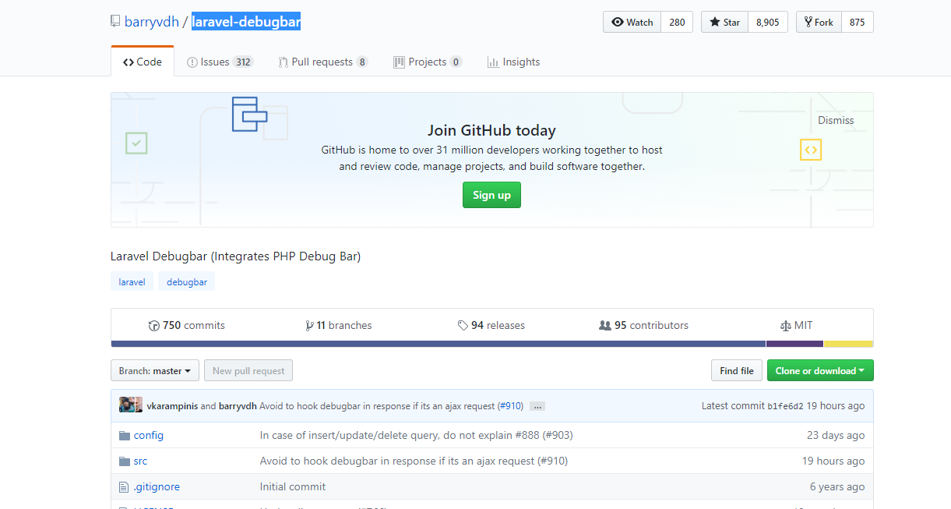Click the eye icon in the Watch button
This screenshot has height=509, width=951.
(x=618, y=23)
